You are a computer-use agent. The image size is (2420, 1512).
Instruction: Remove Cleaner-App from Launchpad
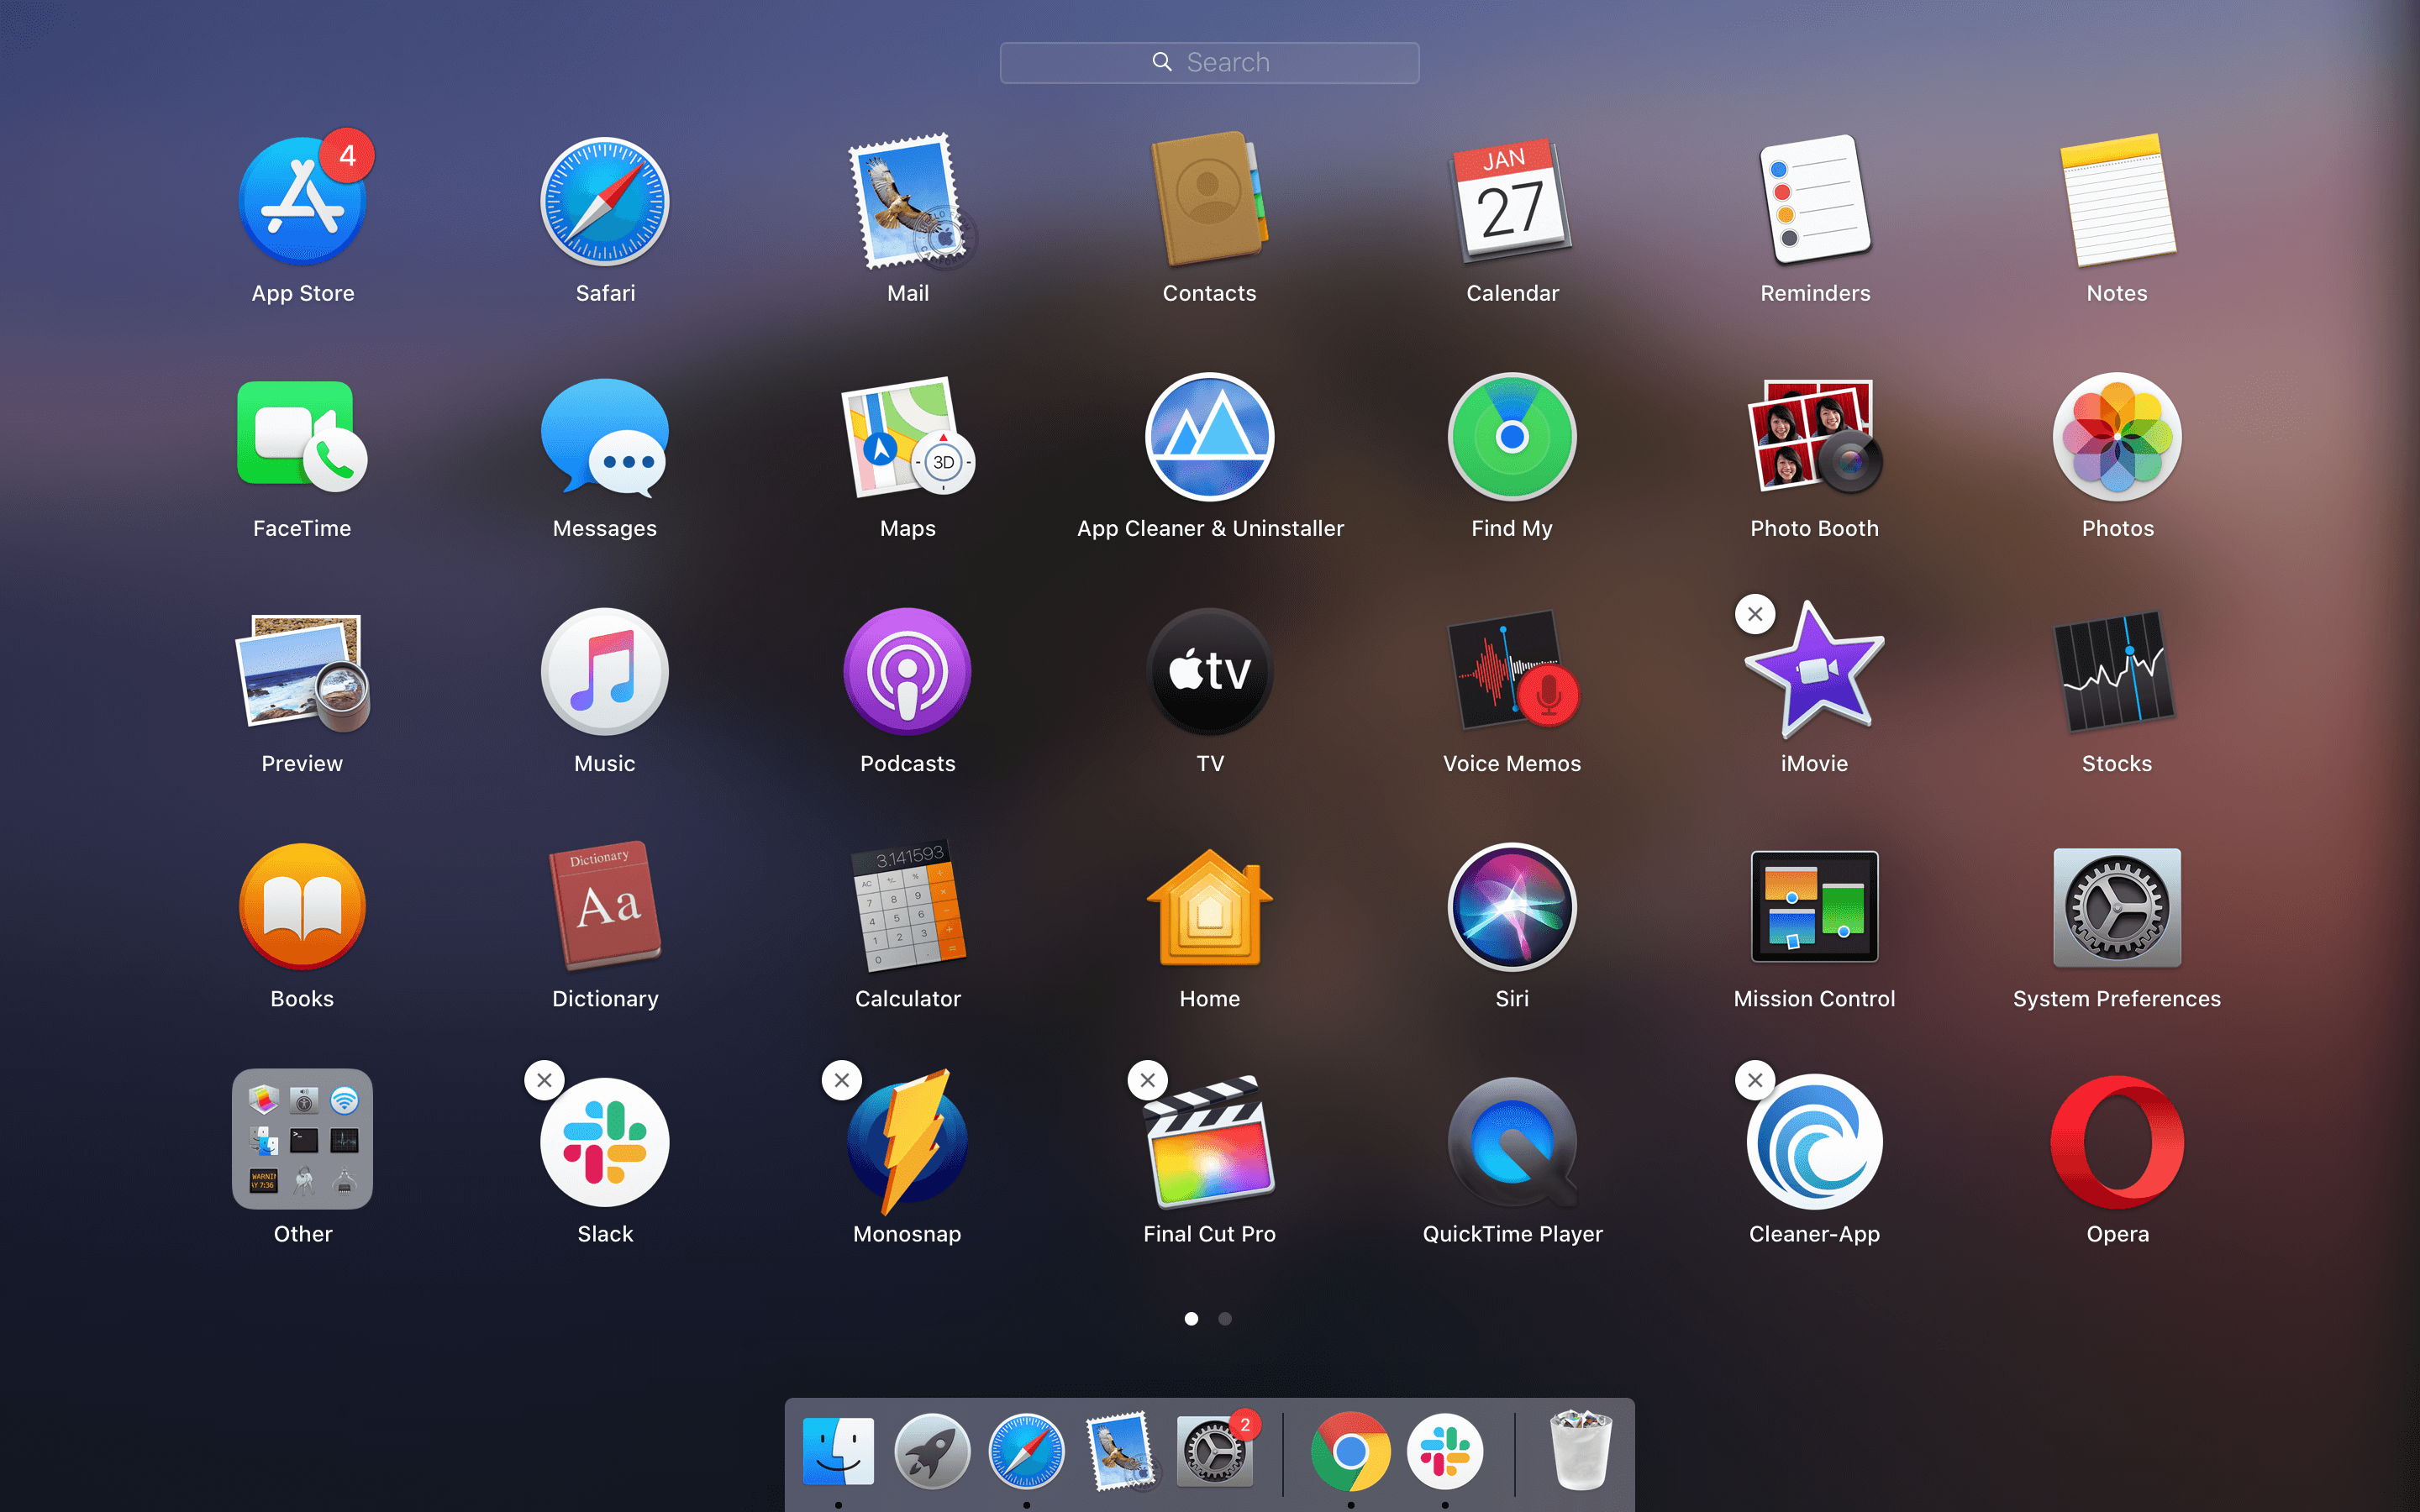pos(1753,1080)
